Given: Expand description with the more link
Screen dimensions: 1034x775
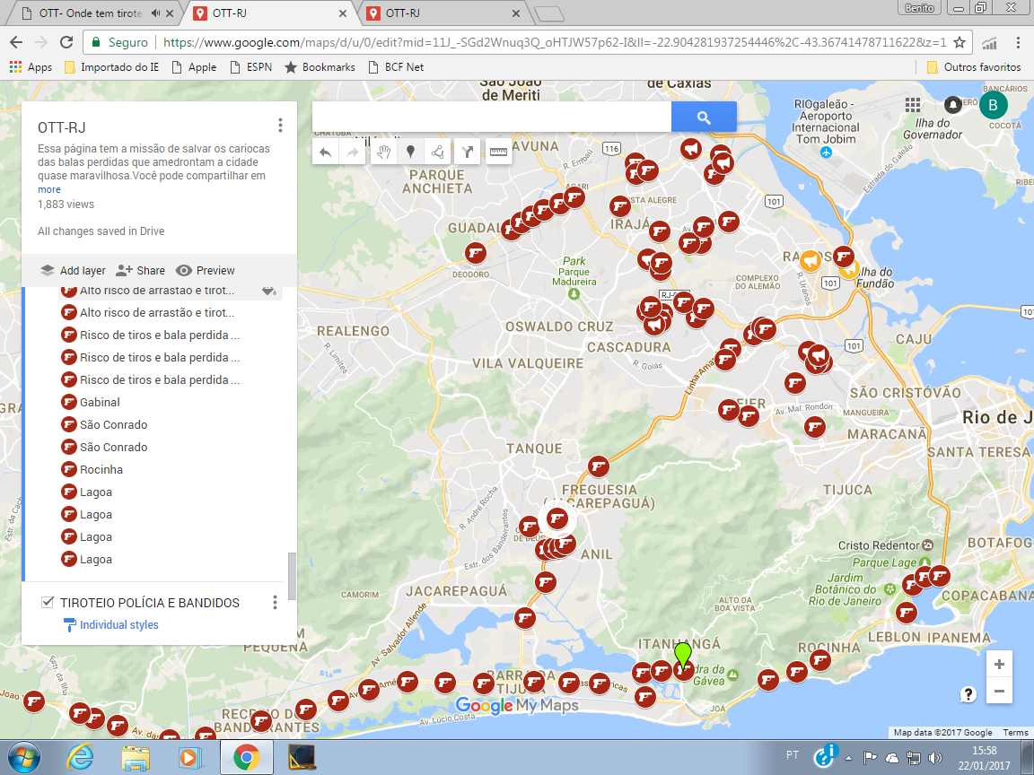Looking at the screenshot, I should coord(48,190).
